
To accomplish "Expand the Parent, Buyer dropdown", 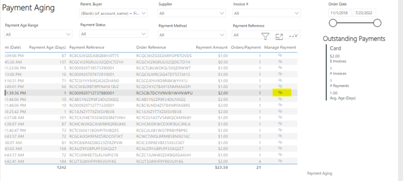I will pos(143,14).
